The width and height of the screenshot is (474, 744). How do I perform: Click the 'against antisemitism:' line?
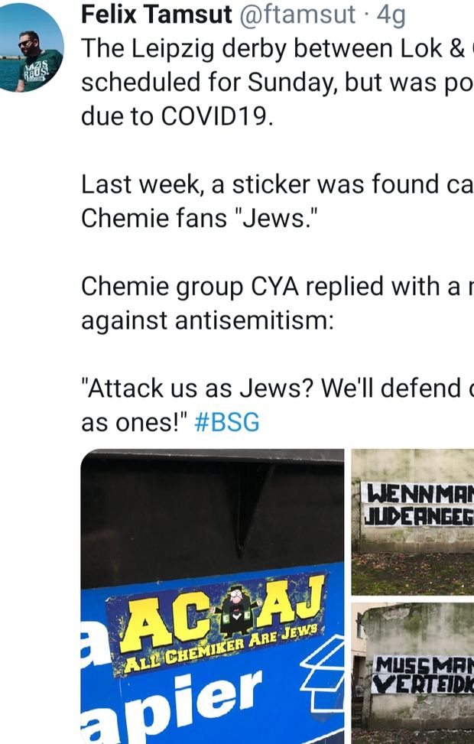(207, 320)
